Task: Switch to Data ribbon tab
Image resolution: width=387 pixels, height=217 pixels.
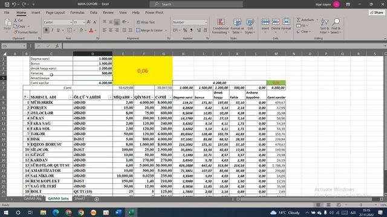Action: (x=94, y=12)
